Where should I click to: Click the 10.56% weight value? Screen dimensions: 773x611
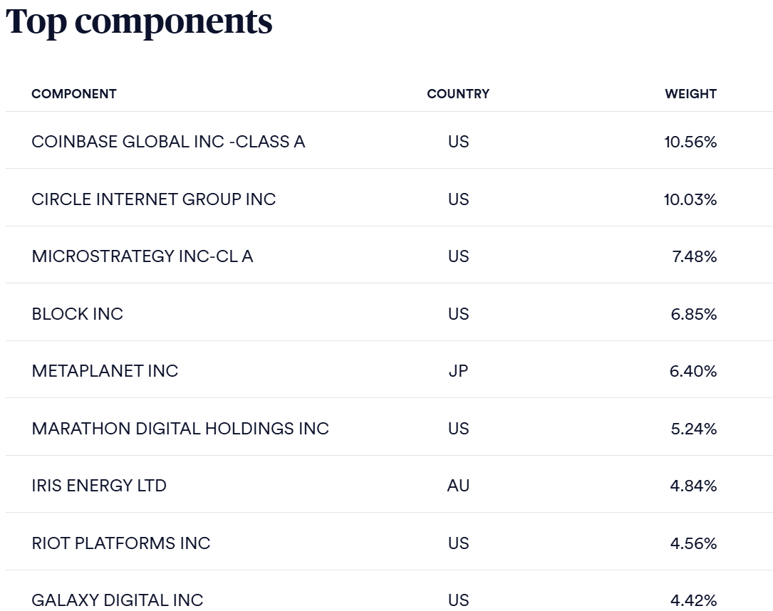pos(690,142)
